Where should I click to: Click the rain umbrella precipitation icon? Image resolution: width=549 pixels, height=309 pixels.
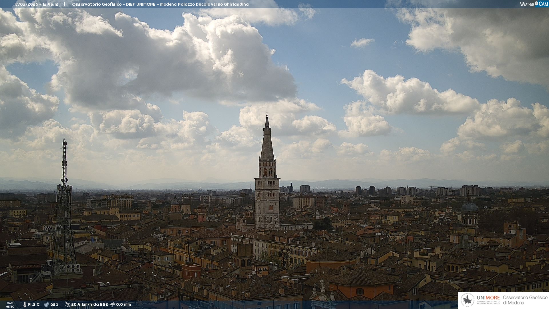113,304
